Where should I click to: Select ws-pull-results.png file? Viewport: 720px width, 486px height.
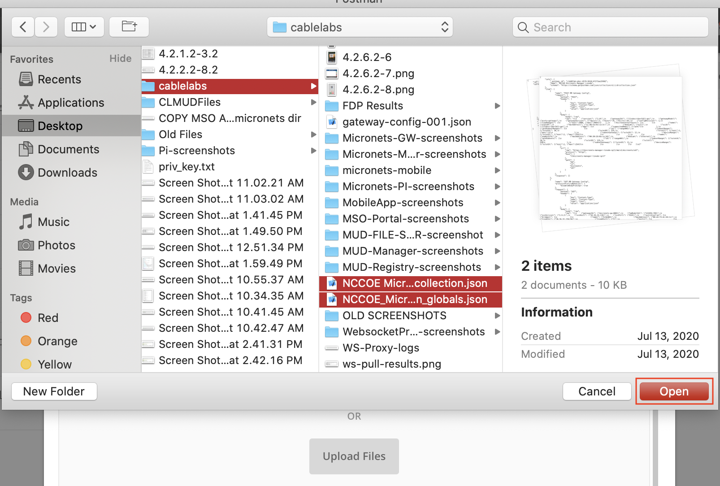click(x=411, y=364)
